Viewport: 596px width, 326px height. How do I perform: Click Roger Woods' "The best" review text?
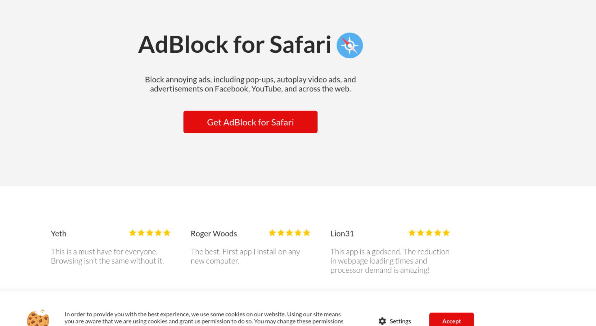[x=245, y=256]
